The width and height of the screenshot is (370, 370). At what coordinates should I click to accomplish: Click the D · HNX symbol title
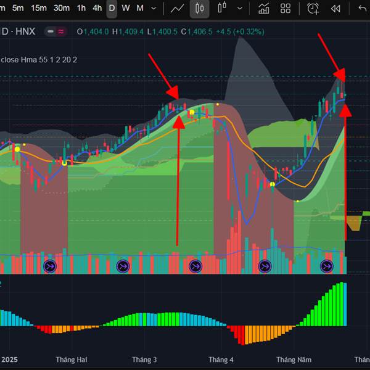[x=18, y=31]
